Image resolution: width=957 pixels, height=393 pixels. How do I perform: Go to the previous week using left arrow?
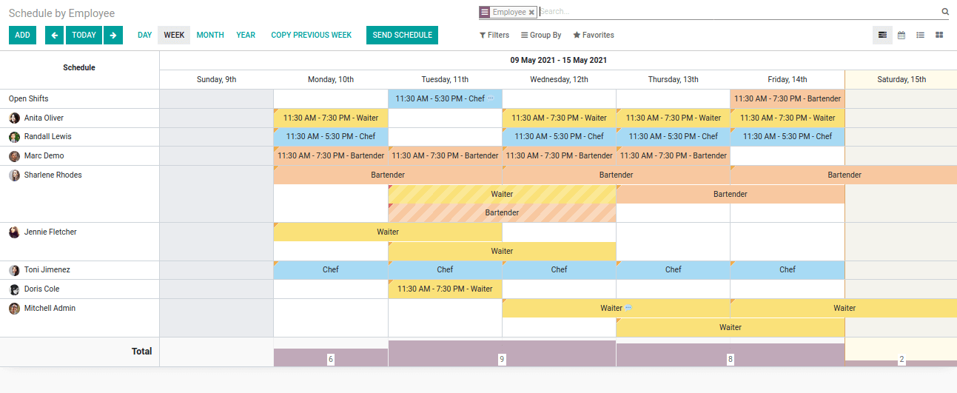pyautogui.click(x=54, y=35)
